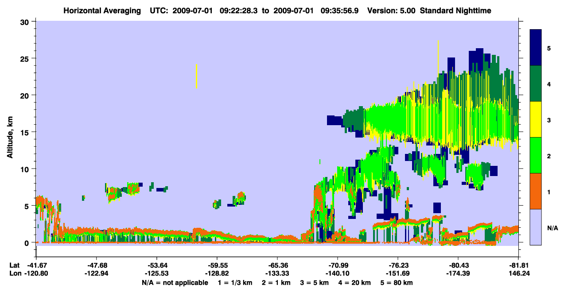
Task: Click the altitude tick label 10
Action: tap(26, 169)
